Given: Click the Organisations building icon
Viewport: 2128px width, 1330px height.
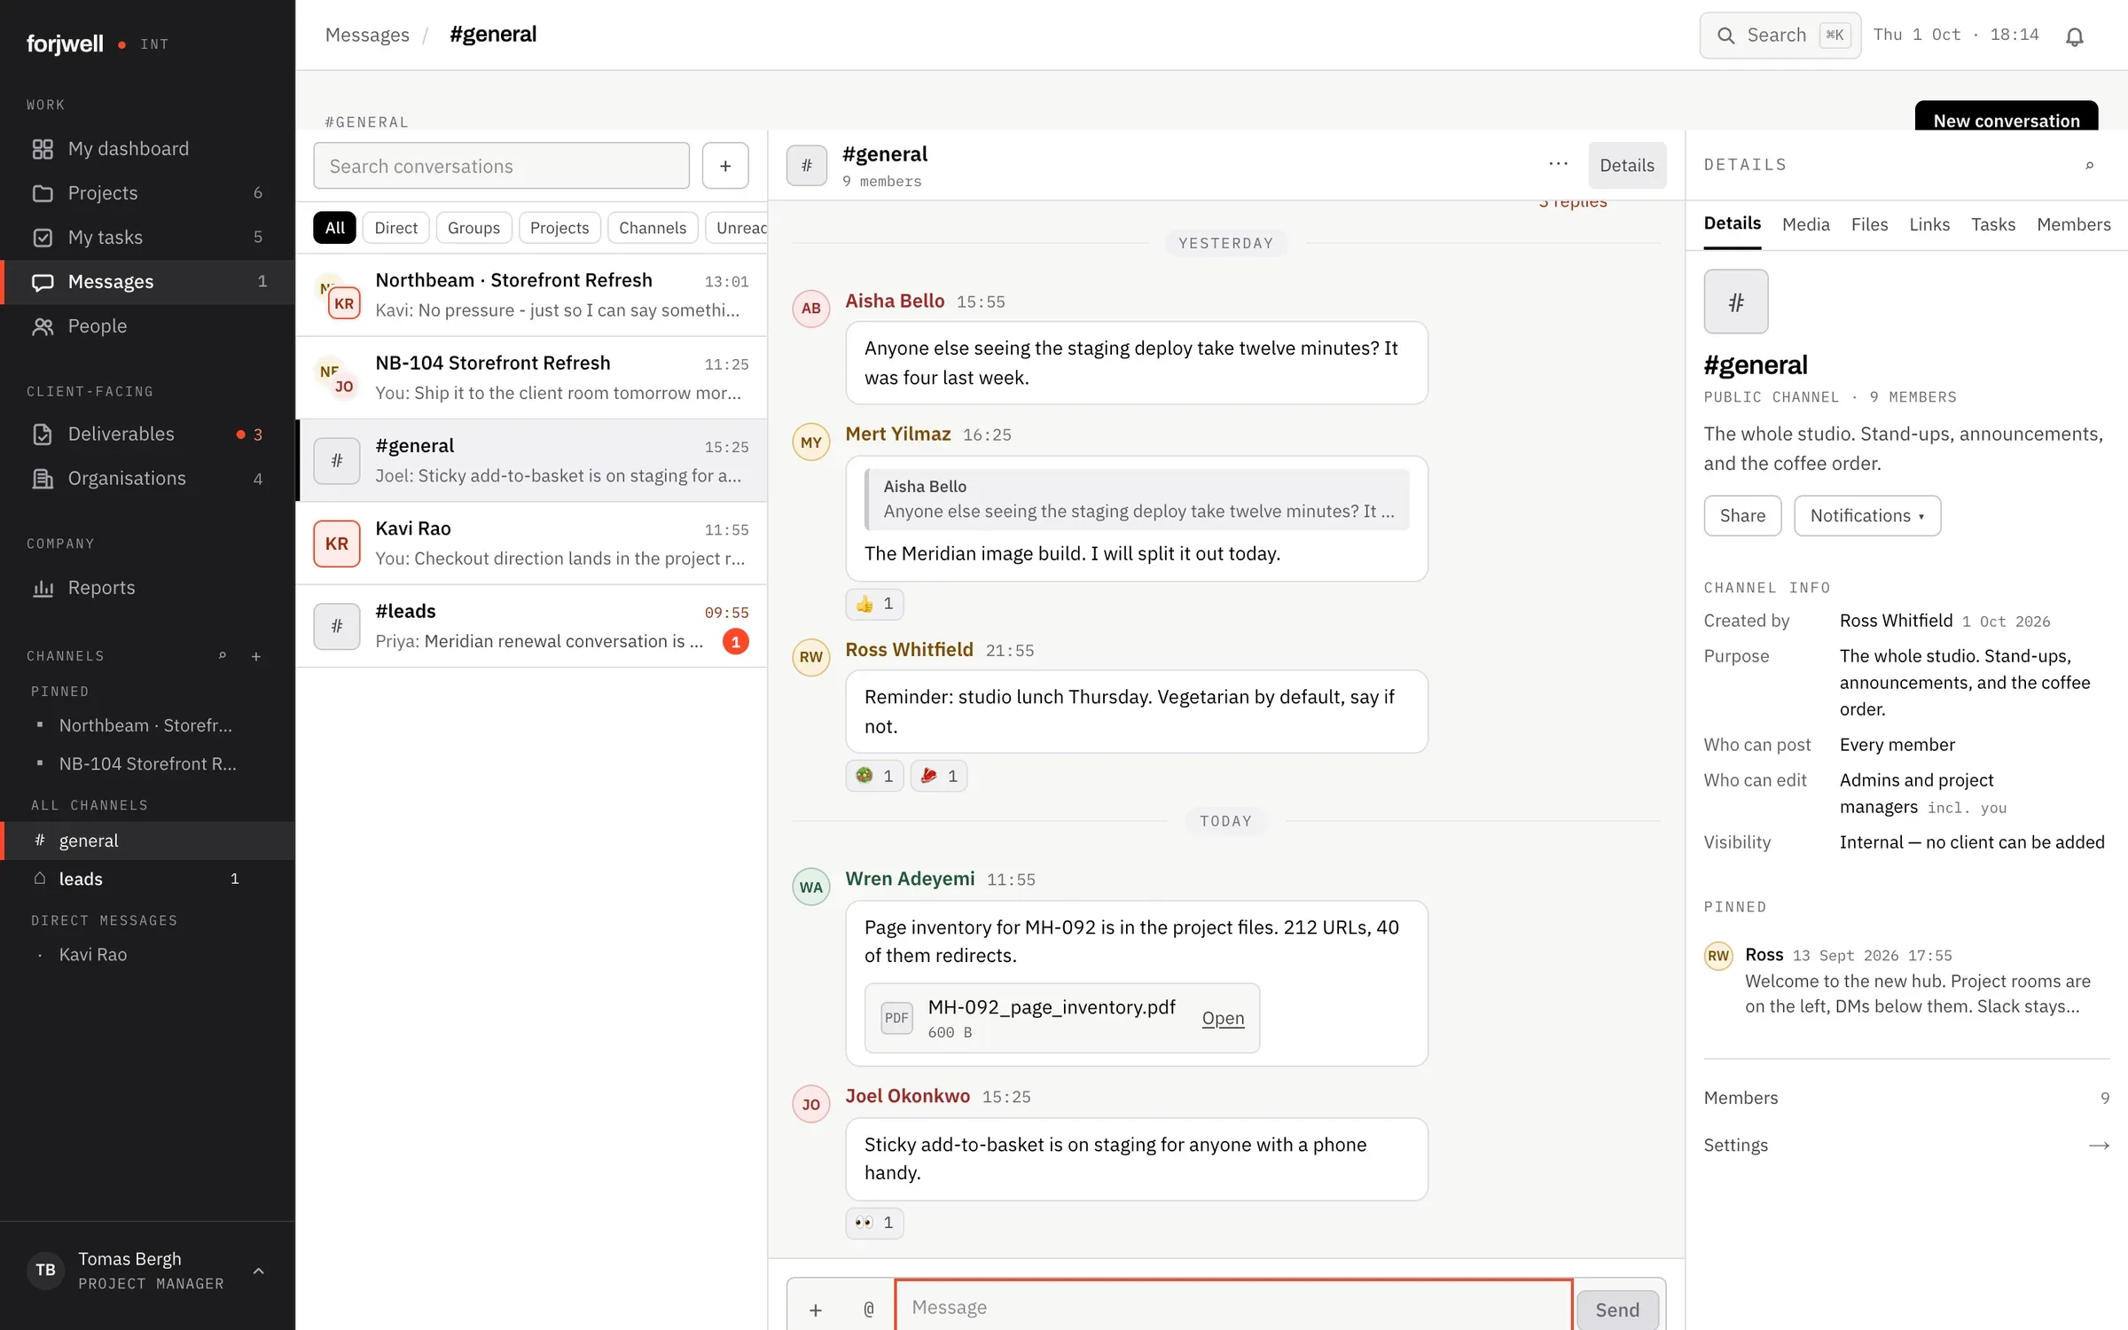Looking at the screenshot, I should [x=43, y=478].
